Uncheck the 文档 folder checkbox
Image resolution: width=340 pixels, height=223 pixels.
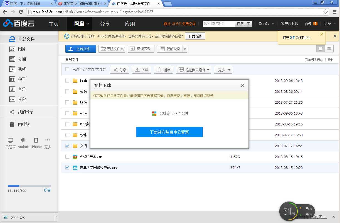pos(67,146)
